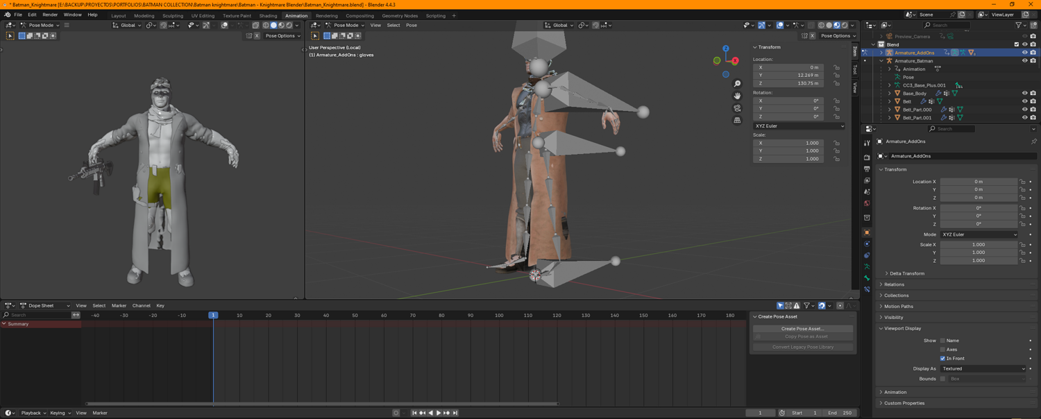
Task: Play the animation forward
Action: (439, 413)
